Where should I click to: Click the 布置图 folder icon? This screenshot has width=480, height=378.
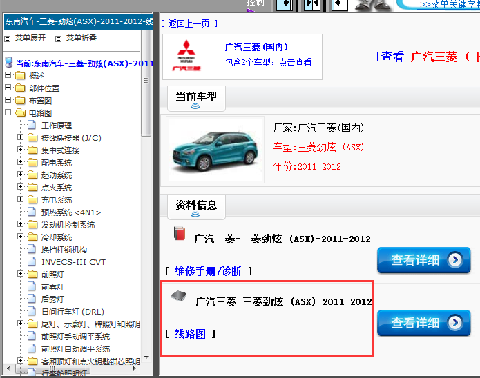point(20,100)
